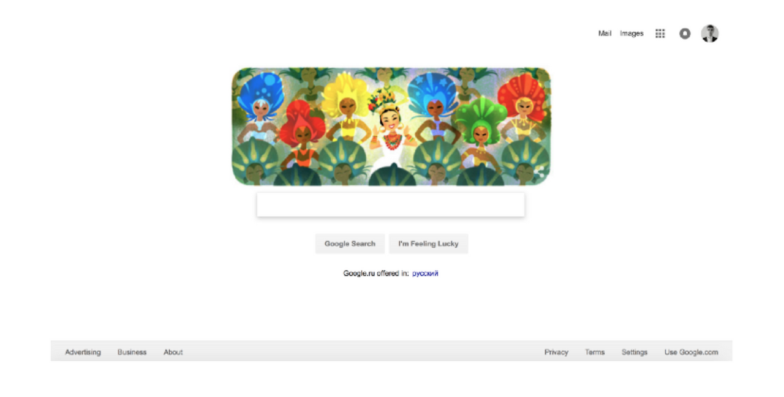Image resolution: width=784 pixels, height=397 pixels.
Task: Open the Advertising footer link
Action: point(83,352)
